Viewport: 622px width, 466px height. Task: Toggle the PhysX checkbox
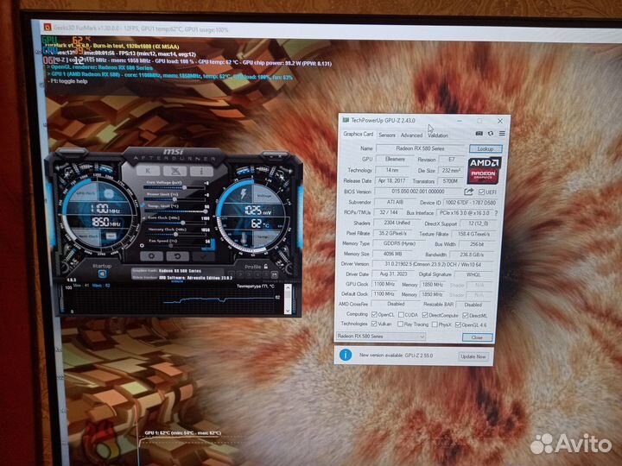click(435, 324)
